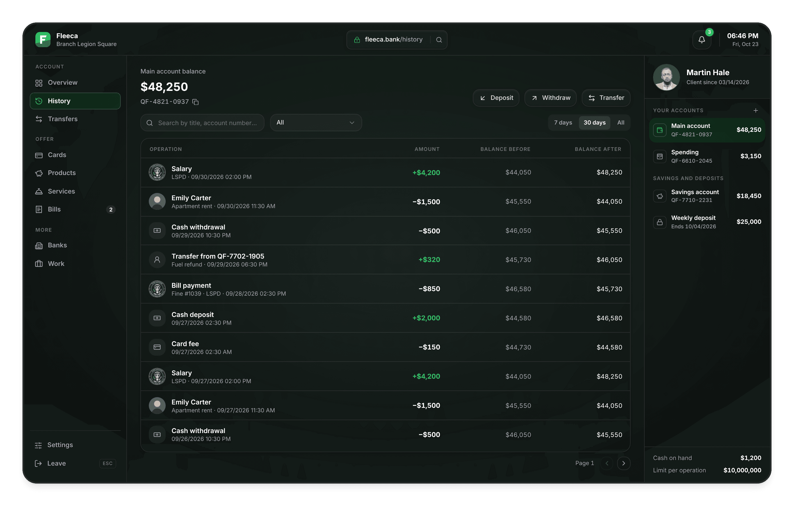Viewport: 794px width, 506px height.
Task: Click Leave to exit bank
Action: pos(75,463)
